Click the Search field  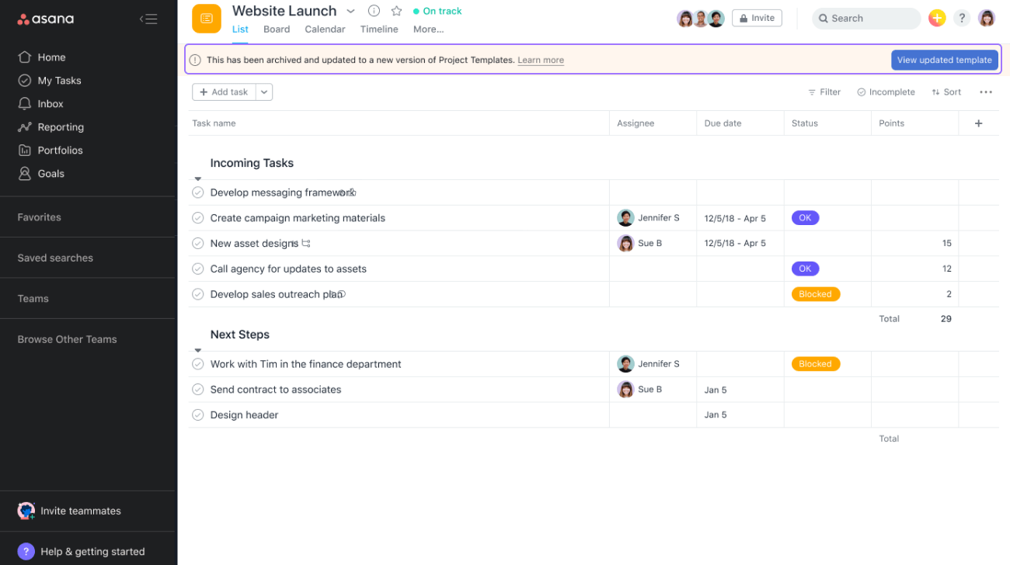(x=866, y=18)
